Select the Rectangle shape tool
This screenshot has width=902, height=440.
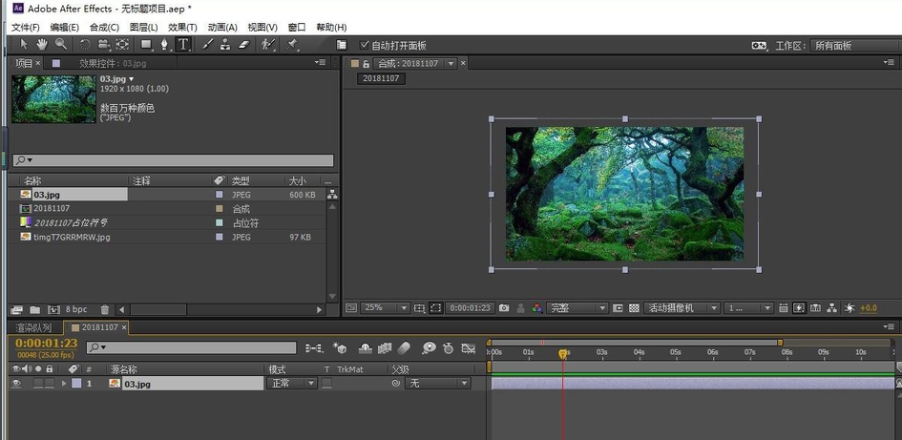point(147,44)
